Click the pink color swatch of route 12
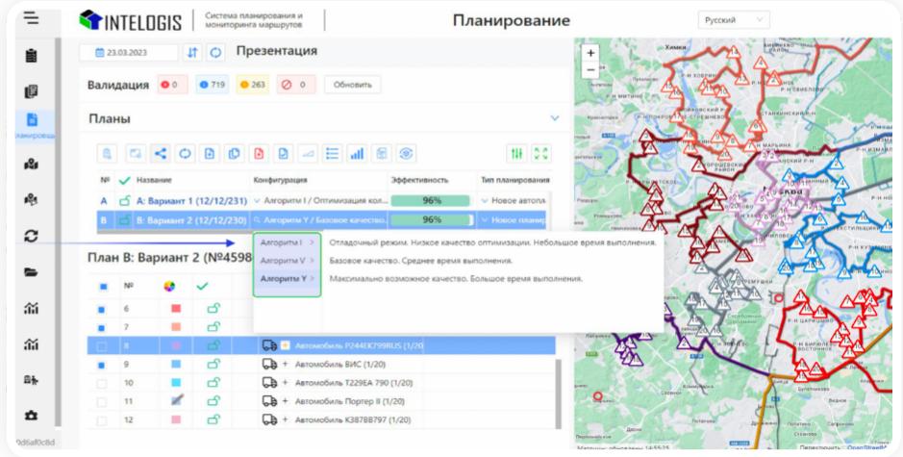This screenshot has width=903, height=457. click(176, 419)
